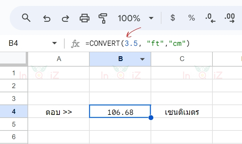
Task: Decrease decimal places icon
Action: pyautogui.click(x=210, y=18)
